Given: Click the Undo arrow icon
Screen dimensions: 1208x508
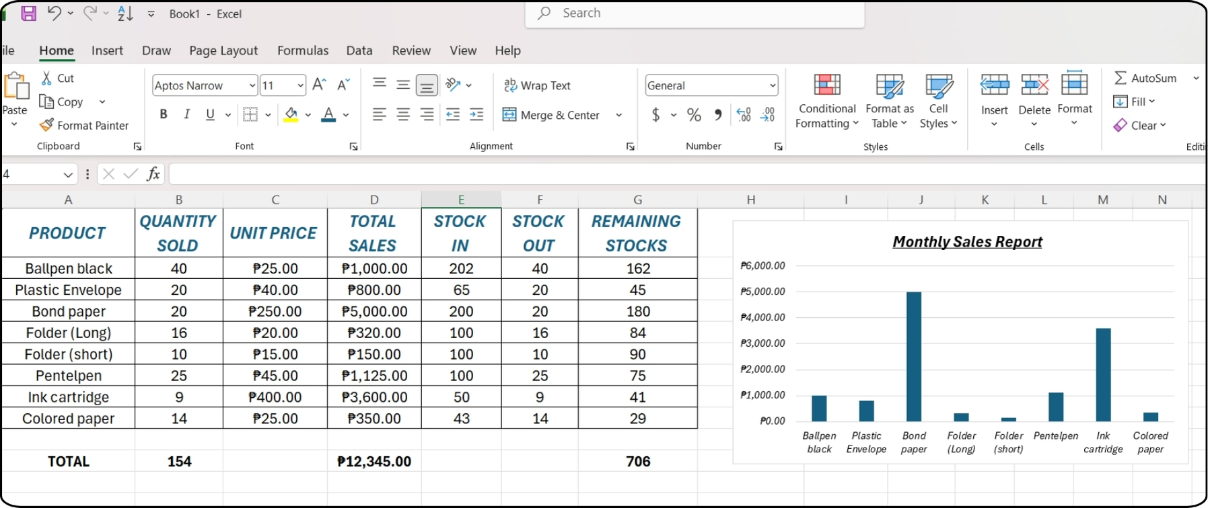Looking at the screenshot, I should (x=55, y=13).
